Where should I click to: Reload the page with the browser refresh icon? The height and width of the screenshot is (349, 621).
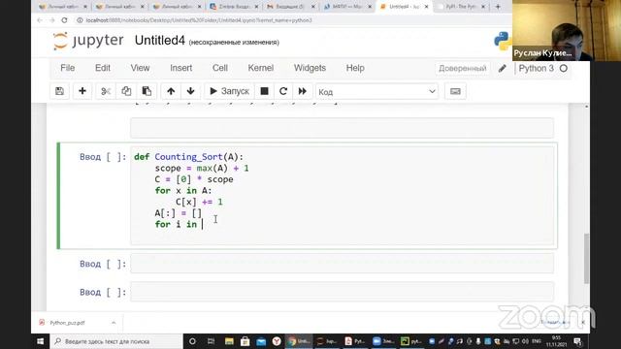(x=64, y=20)
